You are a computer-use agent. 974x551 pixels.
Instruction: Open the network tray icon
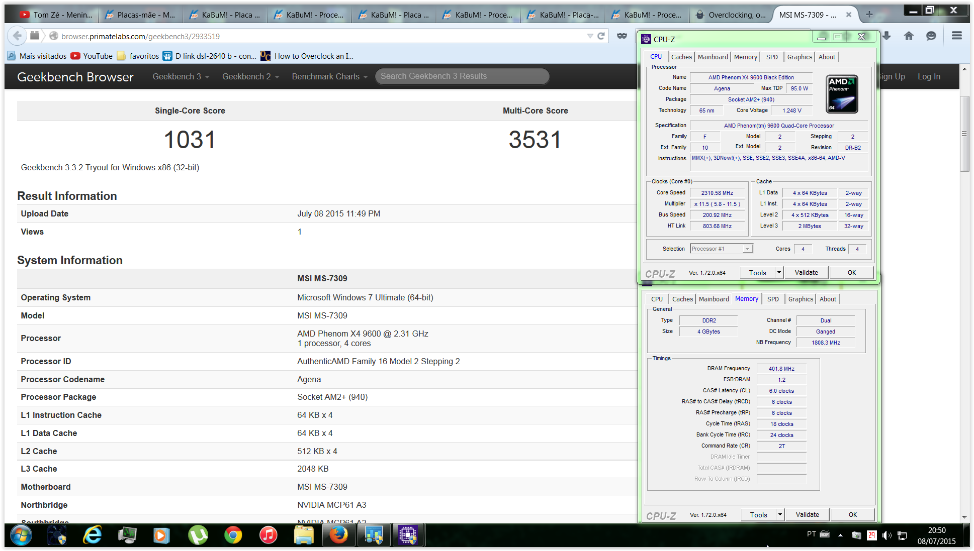point(903,535)
